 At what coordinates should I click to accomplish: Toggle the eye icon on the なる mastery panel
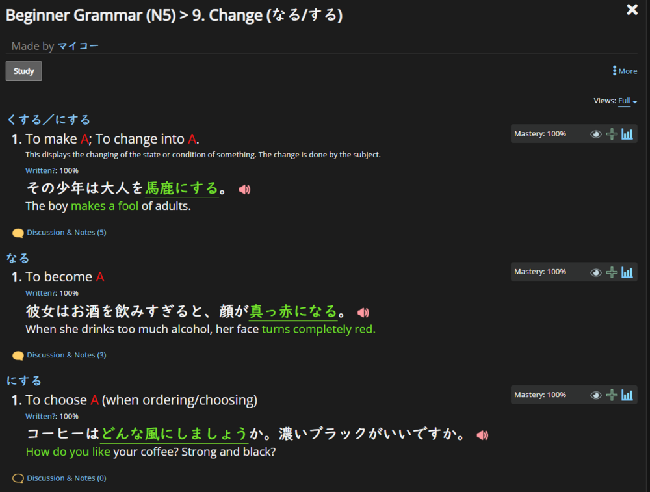click(596, 272)
